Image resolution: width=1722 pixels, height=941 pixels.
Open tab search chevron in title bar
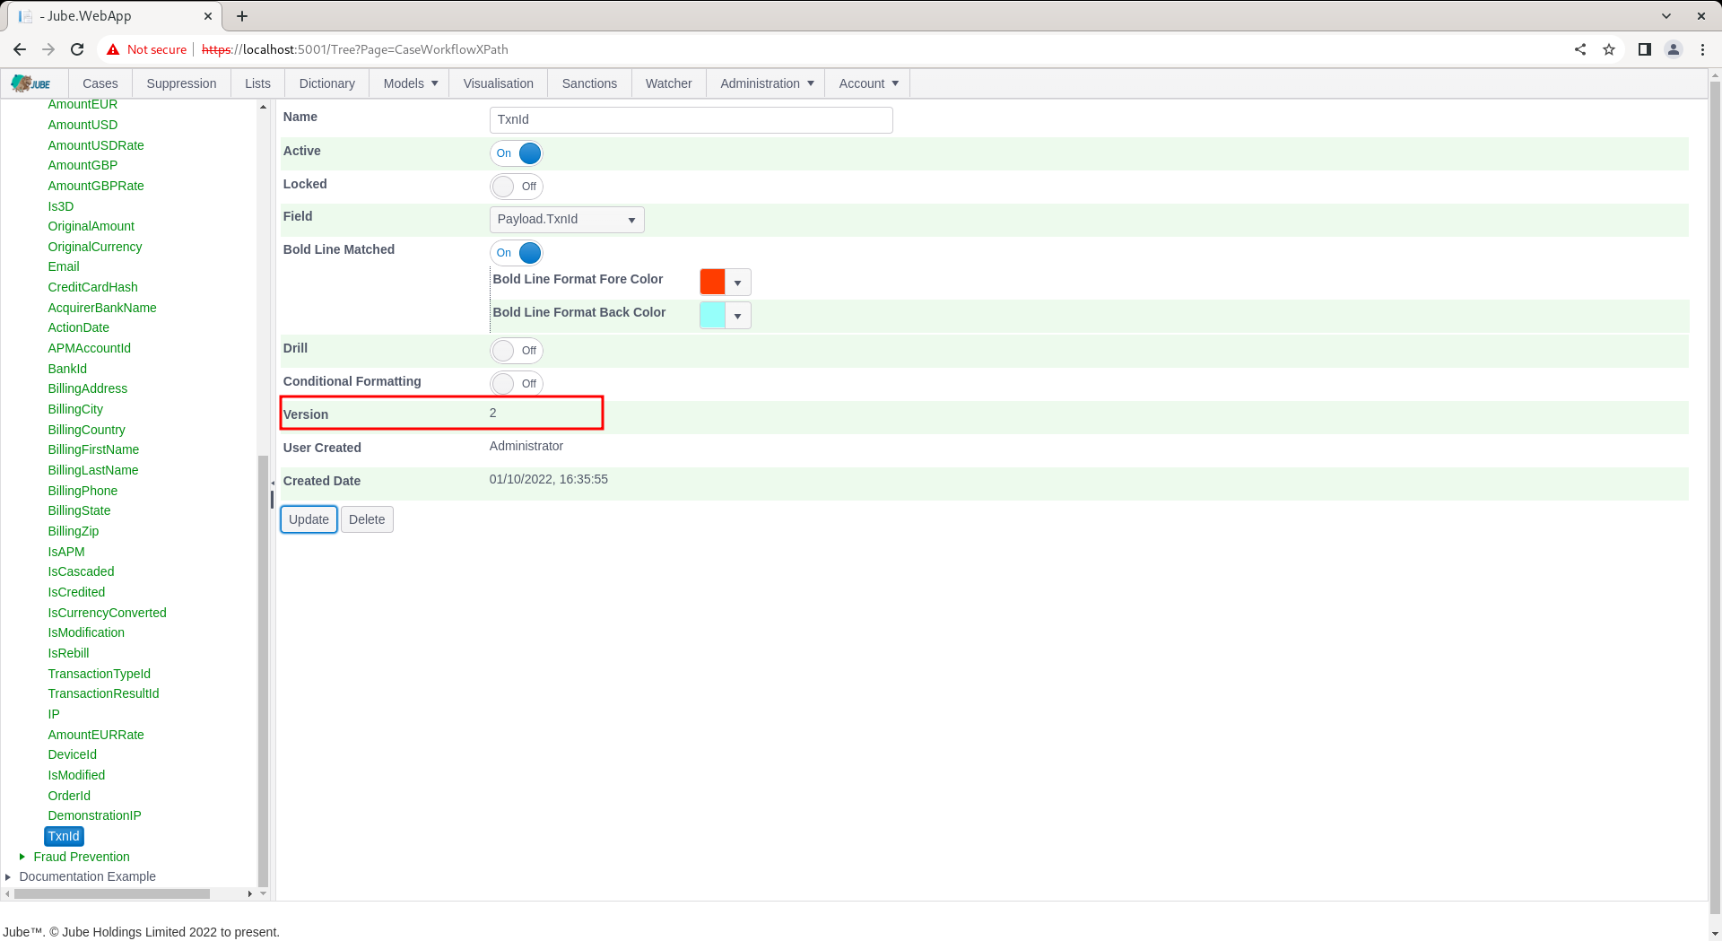[x=1666, y=16]
